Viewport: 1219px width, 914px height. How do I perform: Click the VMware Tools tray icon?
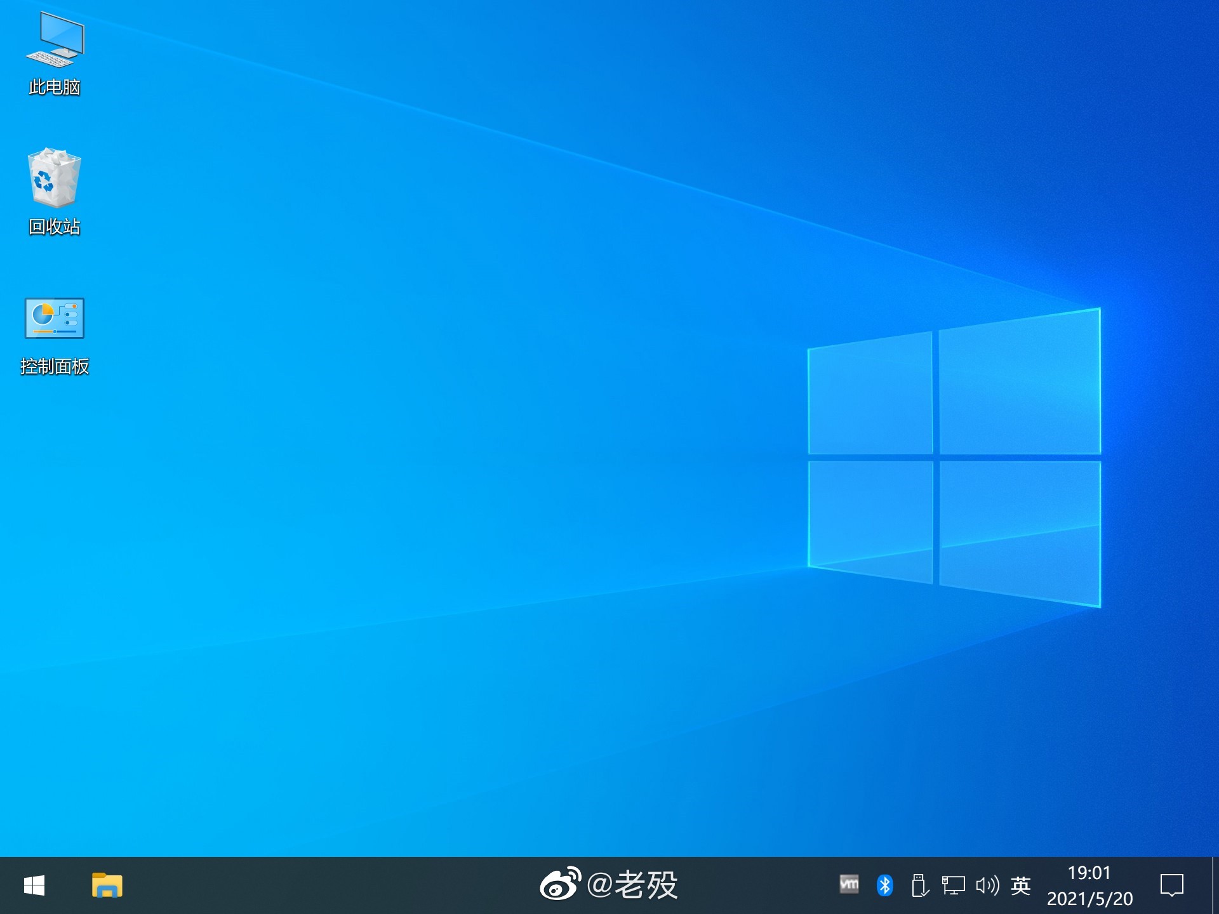coord(849,884)
